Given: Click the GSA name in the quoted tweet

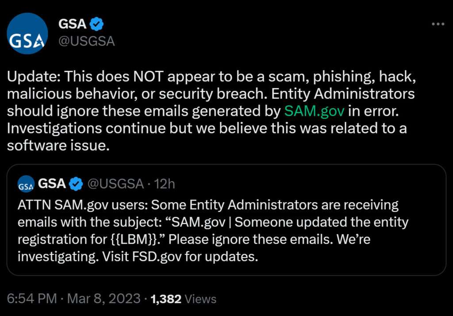Looking at the screenshot, I should coord(52,183).
